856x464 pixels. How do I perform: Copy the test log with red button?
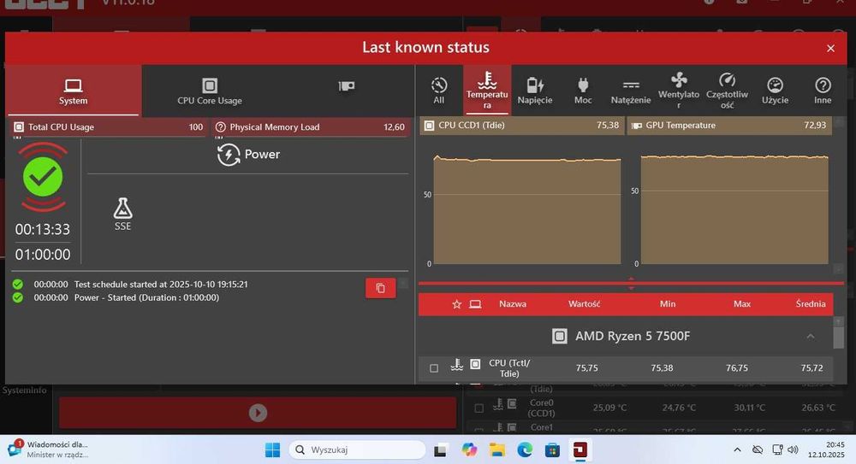pos(381,288)
